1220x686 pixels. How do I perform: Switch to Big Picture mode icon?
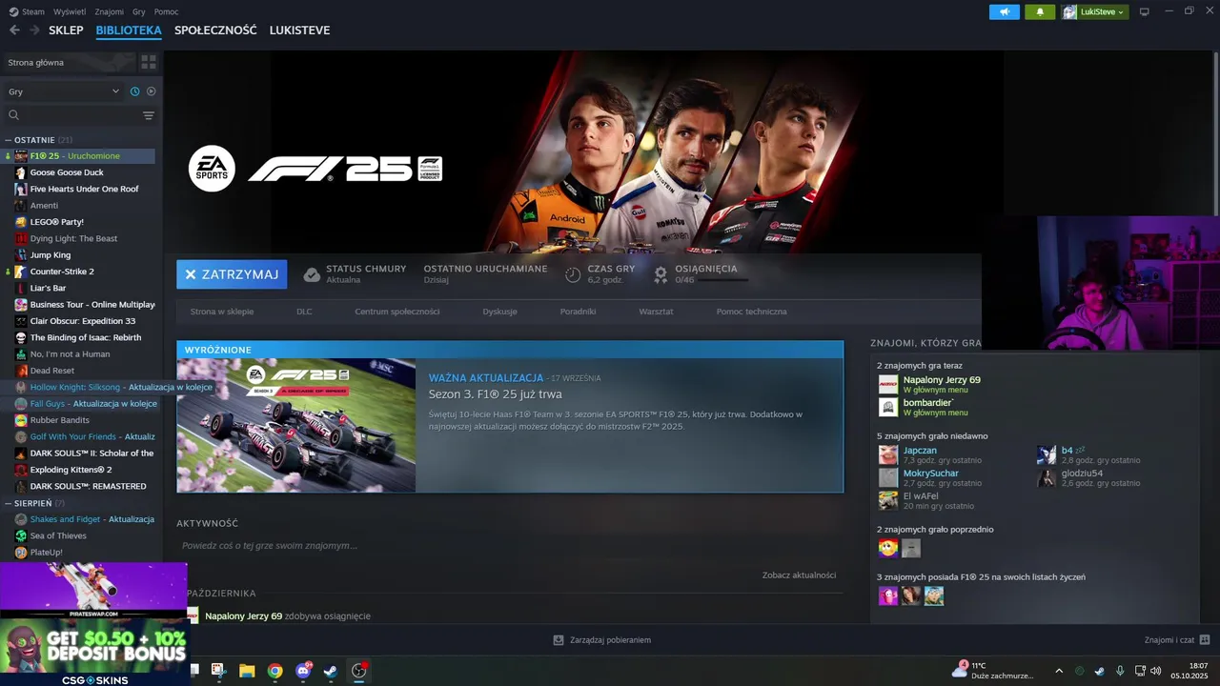(1145, 11)
